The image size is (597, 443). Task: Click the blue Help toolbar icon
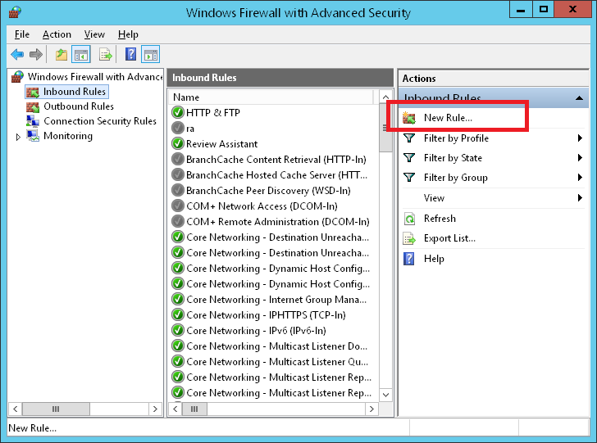tap(130, 54)
